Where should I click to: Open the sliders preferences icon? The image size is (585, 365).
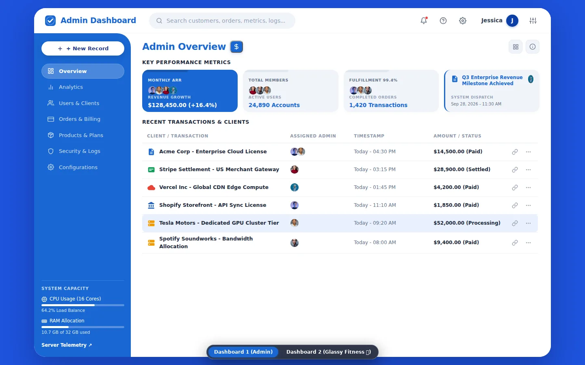coord(533,21)
